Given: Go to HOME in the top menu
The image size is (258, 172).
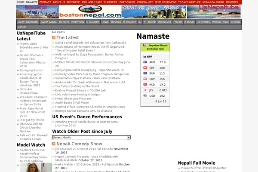Looking at the screenshot, I should pyautogui.click(x=21, y=2).
